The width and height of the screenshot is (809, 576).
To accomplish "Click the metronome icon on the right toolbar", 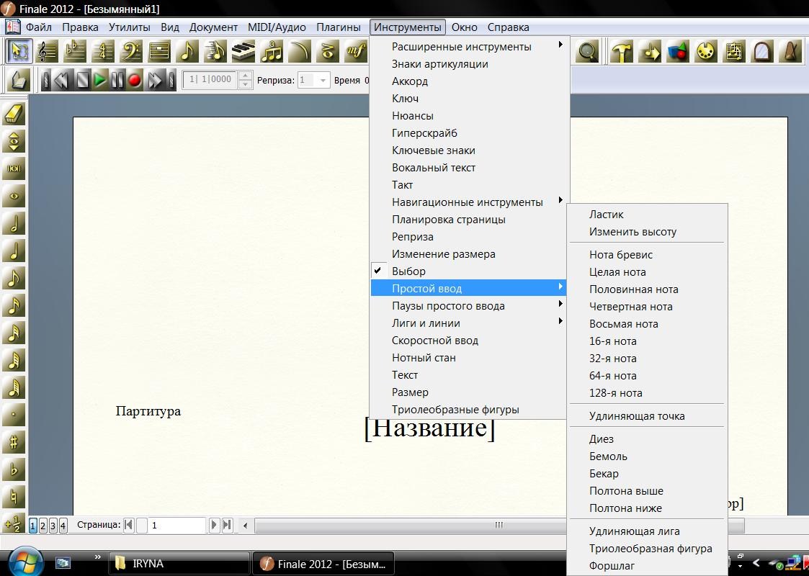I will (790, 51).
